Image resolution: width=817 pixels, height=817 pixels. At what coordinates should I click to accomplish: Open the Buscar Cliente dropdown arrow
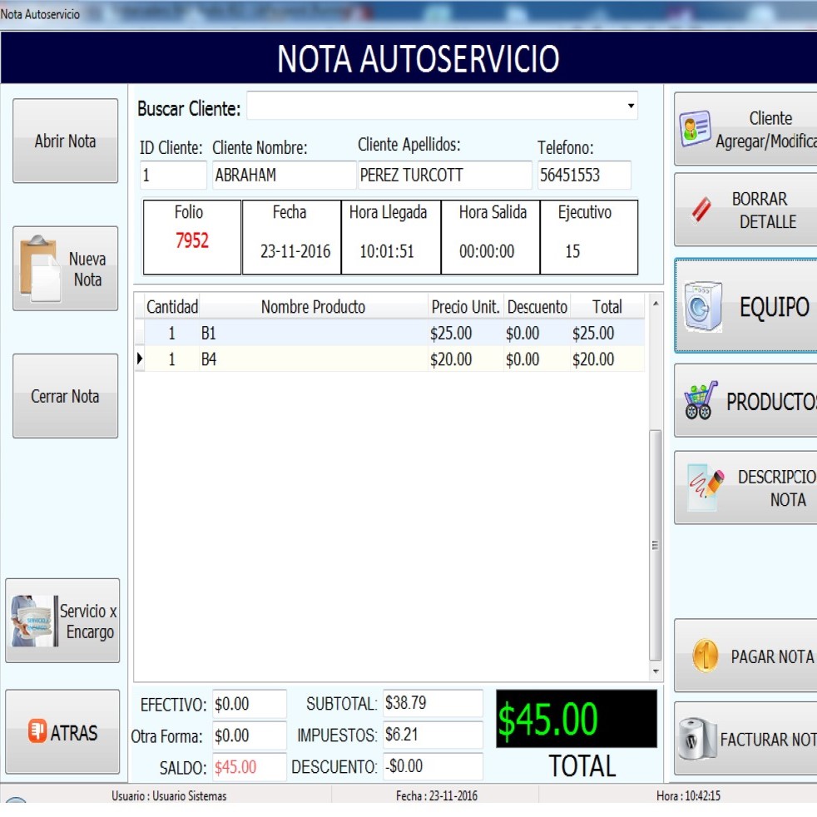coord(630,106)
